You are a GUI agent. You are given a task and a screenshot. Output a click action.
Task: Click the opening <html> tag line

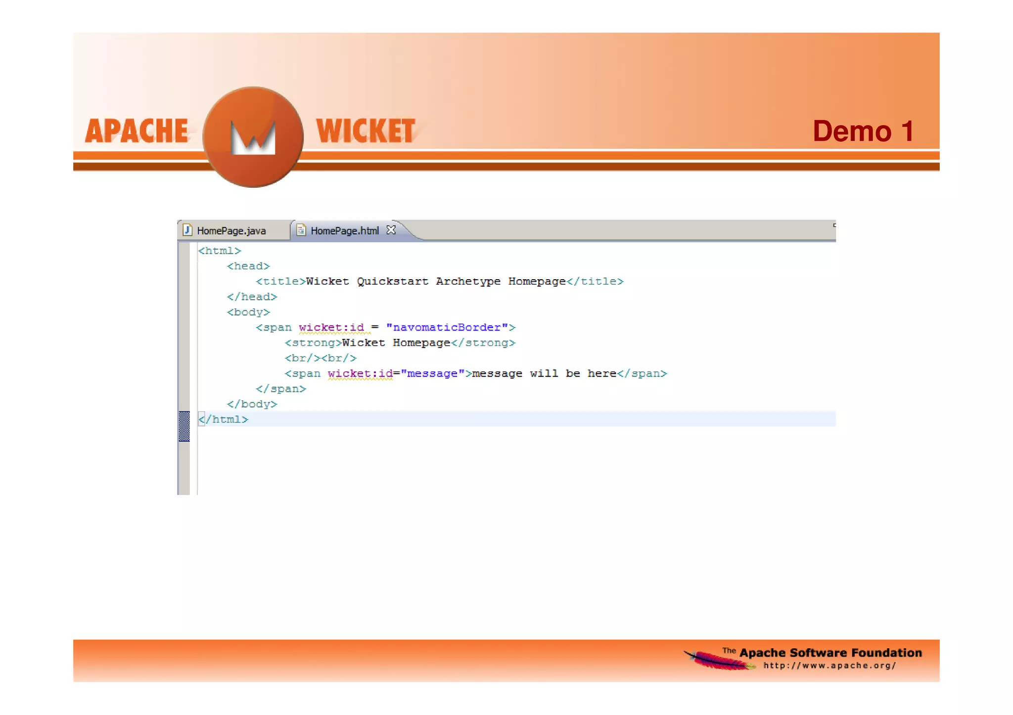tap(220, 251)
